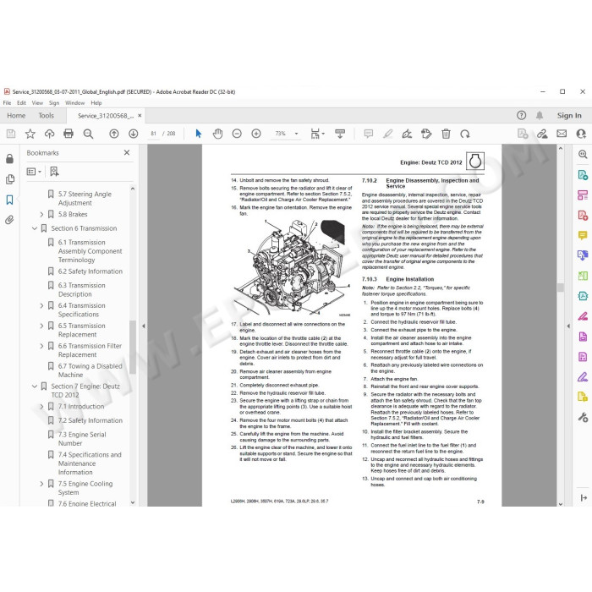Viewport: 592px width, 592px height.
Task: Open the Window menu
Action: (x=74, y=102)
